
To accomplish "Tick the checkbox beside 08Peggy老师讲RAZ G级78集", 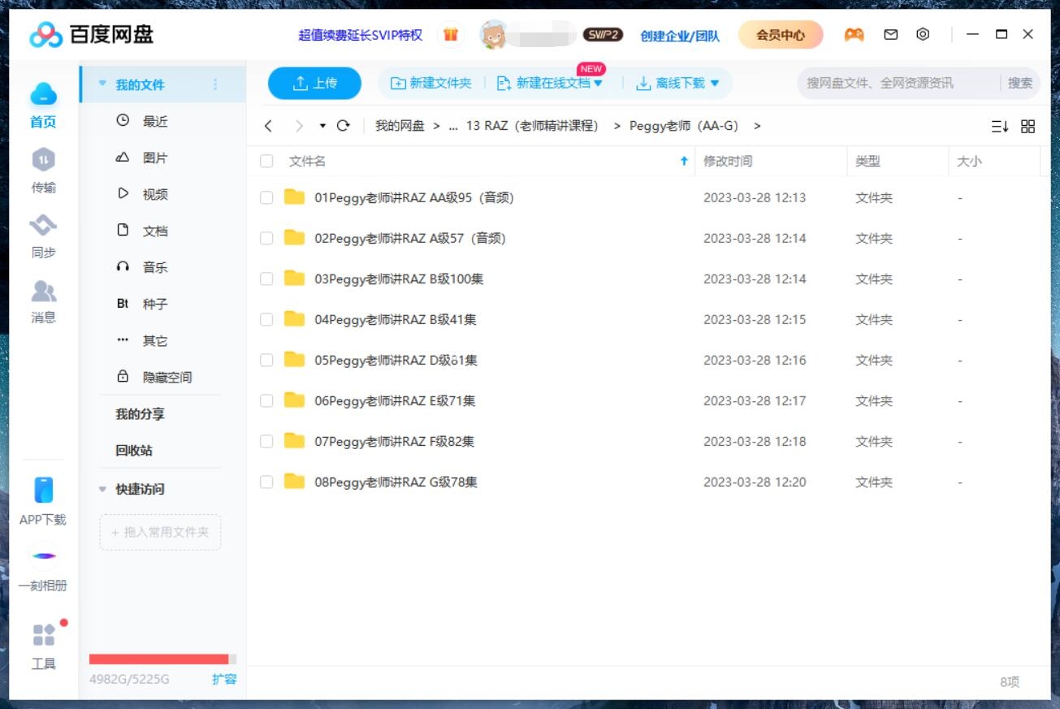I will click(266, 482).
